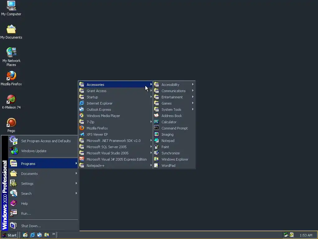Launch K-Meleon 74 desktop shortcut
The image size is (318, 239).
(x=11, y=102)
